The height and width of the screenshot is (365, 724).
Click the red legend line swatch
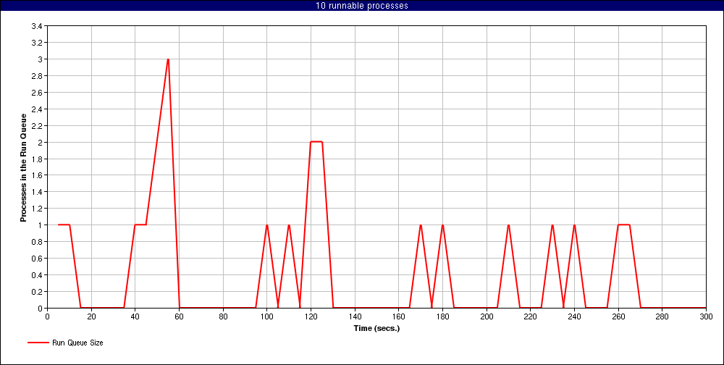click(38, 343)
